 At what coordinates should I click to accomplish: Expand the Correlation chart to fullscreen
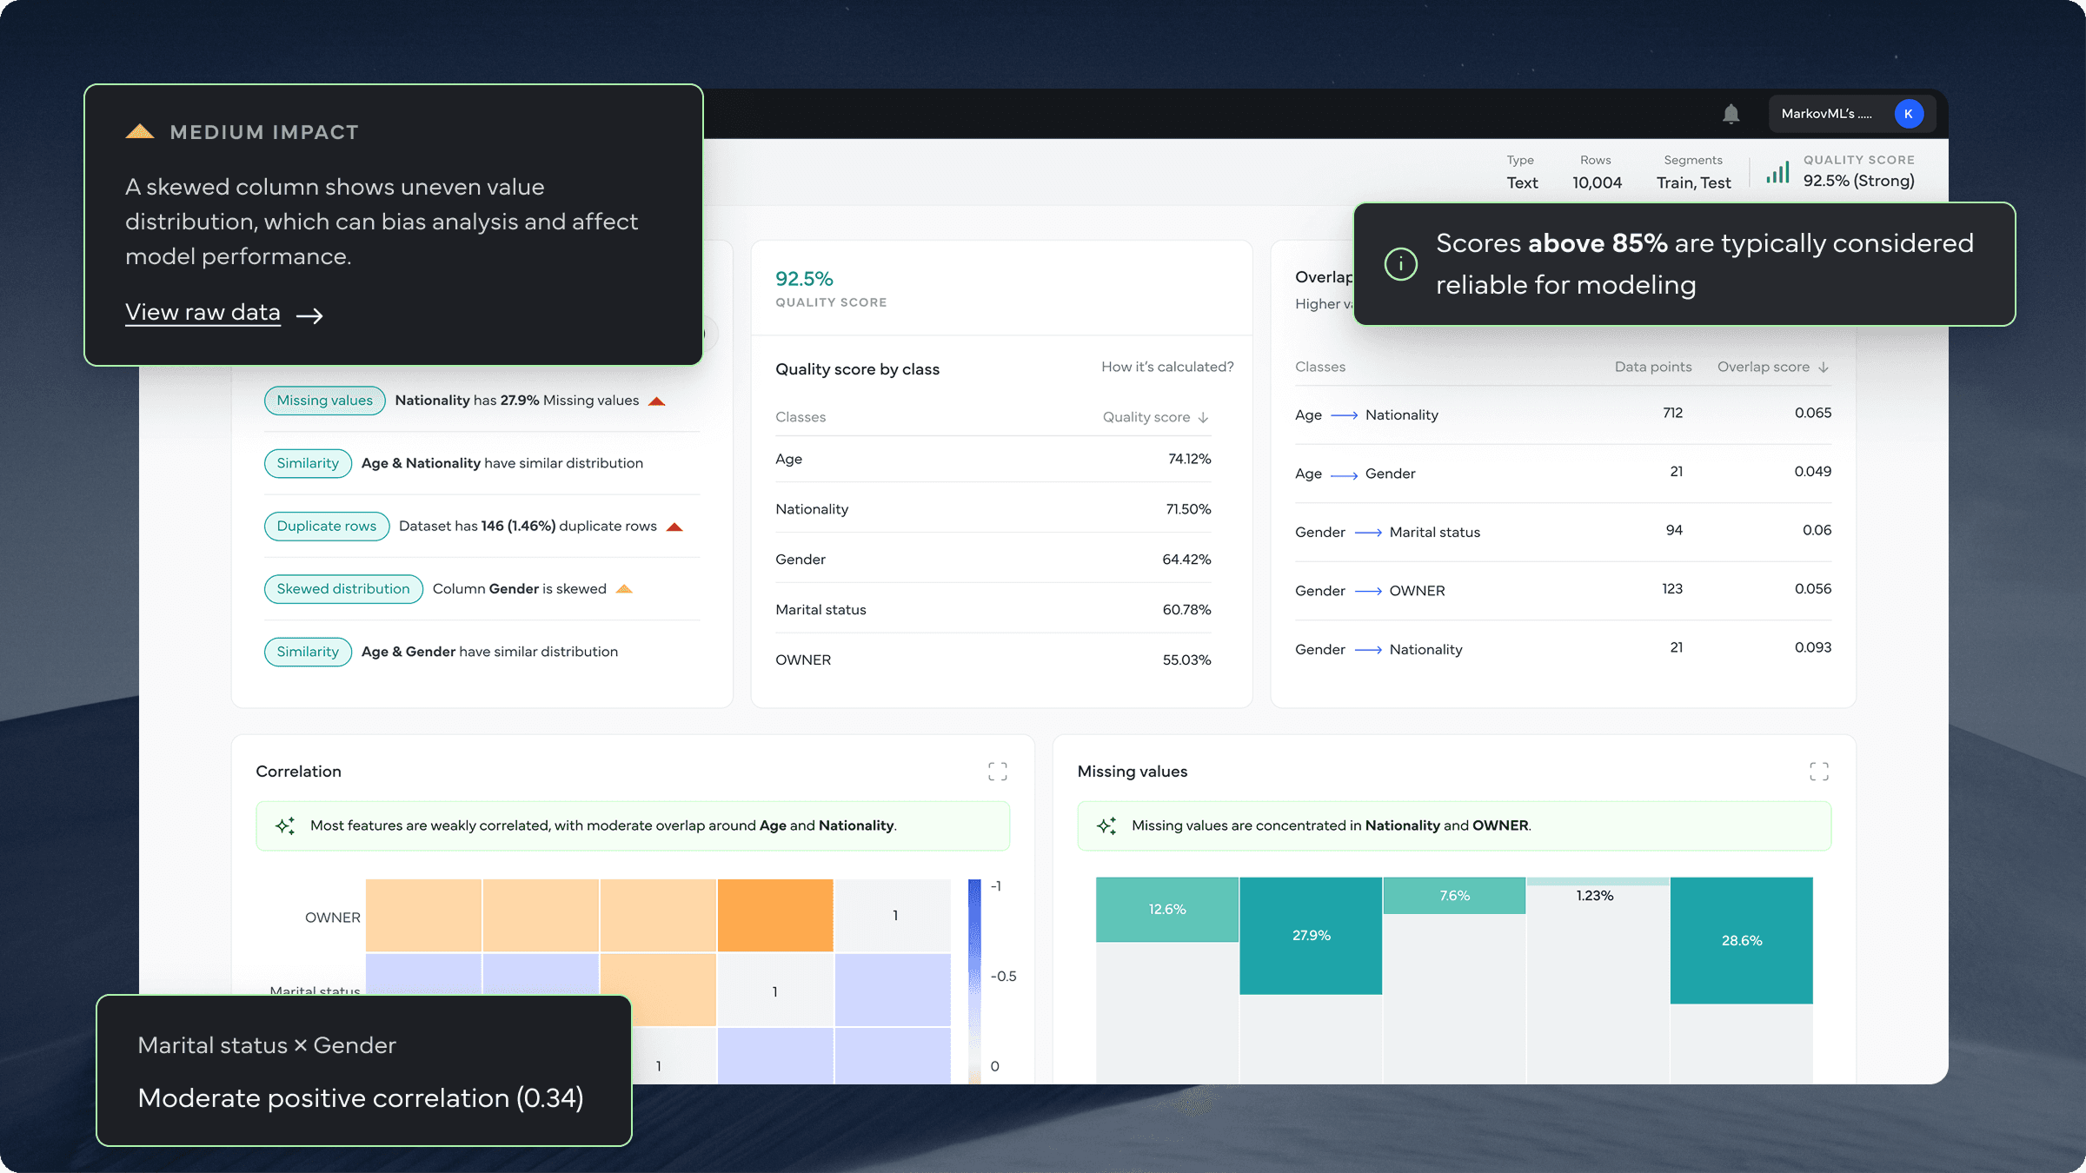tap(997, 772)
